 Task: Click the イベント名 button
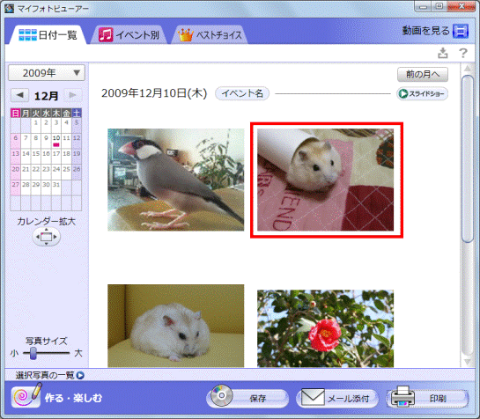(x=242, y=93)
